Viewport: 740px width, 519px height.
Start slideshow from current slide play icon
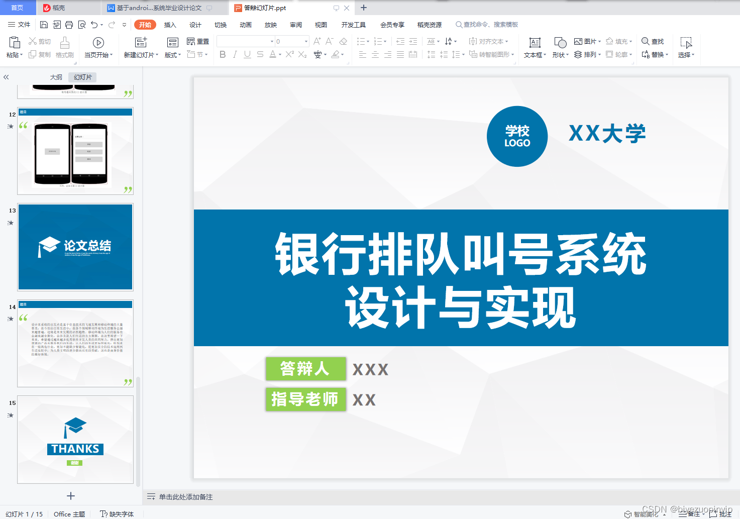click(98, 43)
